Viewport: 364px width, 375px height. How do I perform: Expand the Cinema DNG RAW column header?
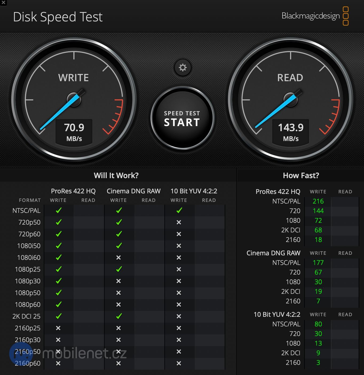click(133, 191)
